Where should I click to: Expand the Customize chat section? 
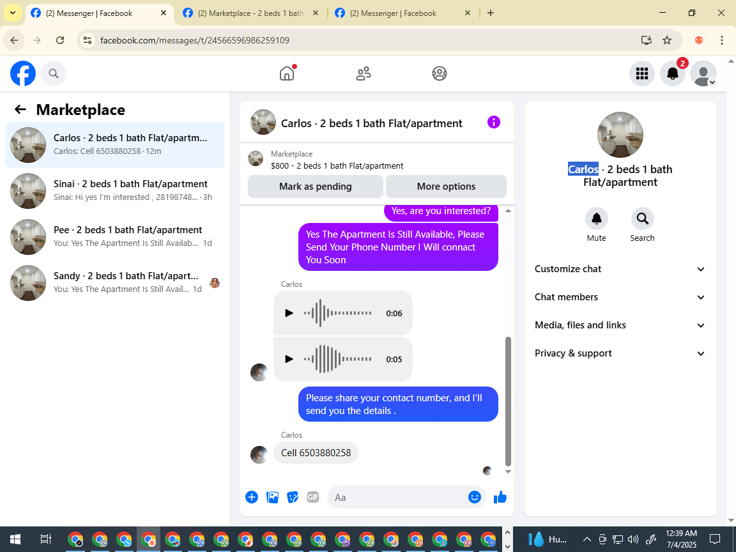tap(620, 269)
